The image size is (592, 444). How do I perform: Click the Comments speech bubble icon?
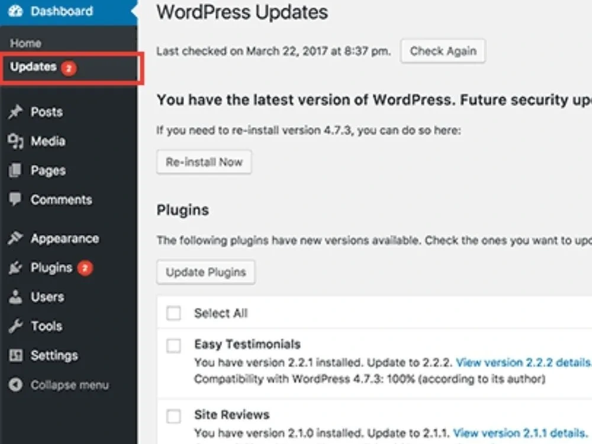15,200
